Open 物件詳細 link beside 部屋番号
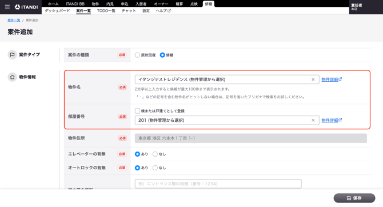This screenshot has height=207, width=383. click(x=332, y=120)
